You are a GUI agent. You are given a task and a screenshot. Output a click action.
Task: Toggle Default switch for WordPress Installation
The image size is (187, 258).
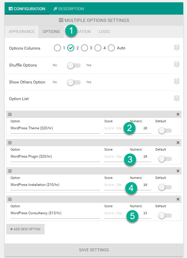[165, 187]
